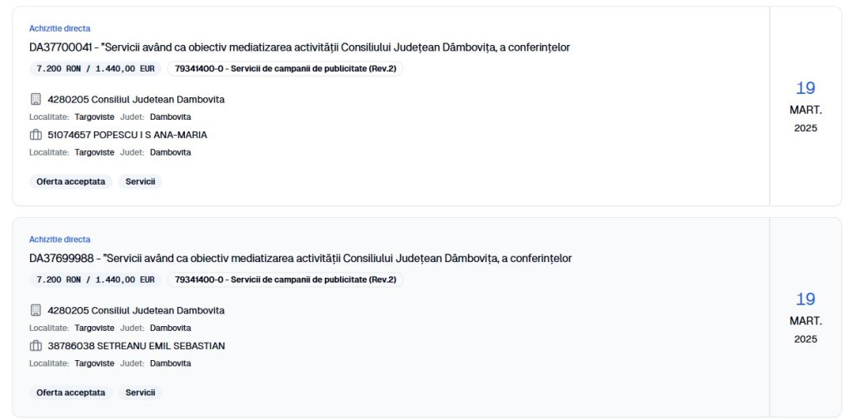
Task: Click the briefcase icon next to SETREANU EMIL SEBASTIAN
Action: [36, 346]
